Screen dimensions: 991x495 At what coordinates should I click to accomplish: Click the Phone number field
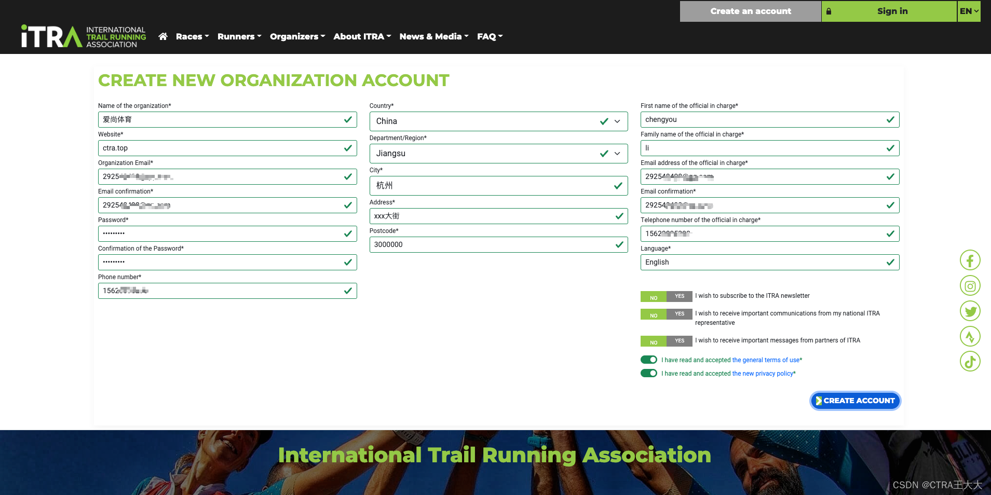pos(227,291)
